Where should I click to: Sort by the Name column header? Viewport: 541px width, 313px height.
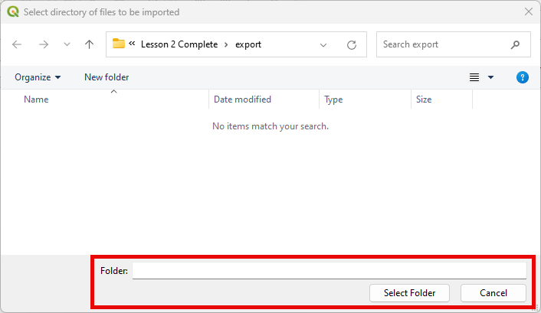tap(36, 99)
